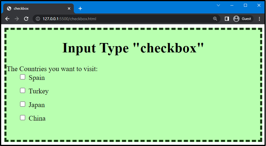Image resolution: width=266 pixels, height=146 pixels.
Task: Click the Spain label text
Action: [x=37, y=78]
